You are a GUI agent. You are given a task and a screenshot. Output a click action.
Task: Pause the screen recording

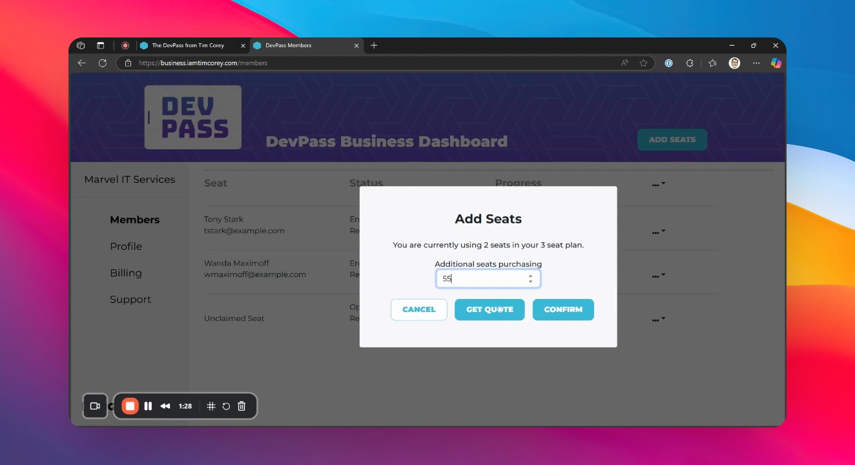coord(148,406)
